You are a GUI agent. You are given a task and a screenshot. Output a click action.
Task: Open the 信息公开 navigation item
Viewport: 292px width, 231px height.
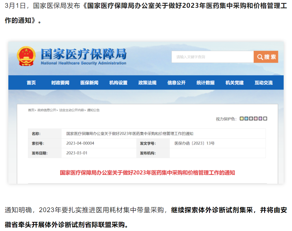point(177,83)
